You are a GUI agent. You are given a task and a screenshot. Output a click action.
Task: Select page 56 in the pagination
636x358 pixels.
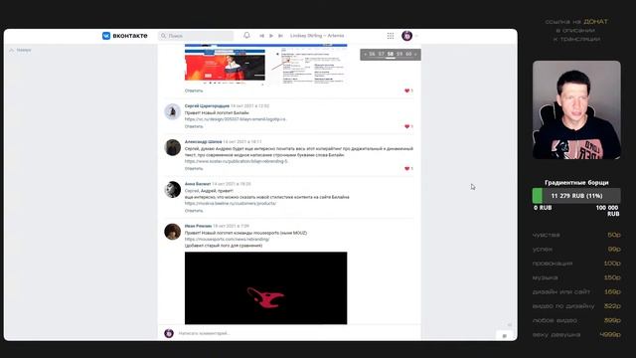point(372,54)
